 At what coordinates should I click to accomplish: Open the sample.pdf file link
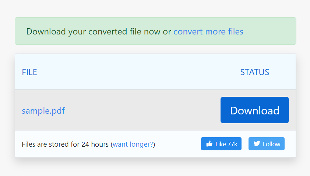point(43,111)
